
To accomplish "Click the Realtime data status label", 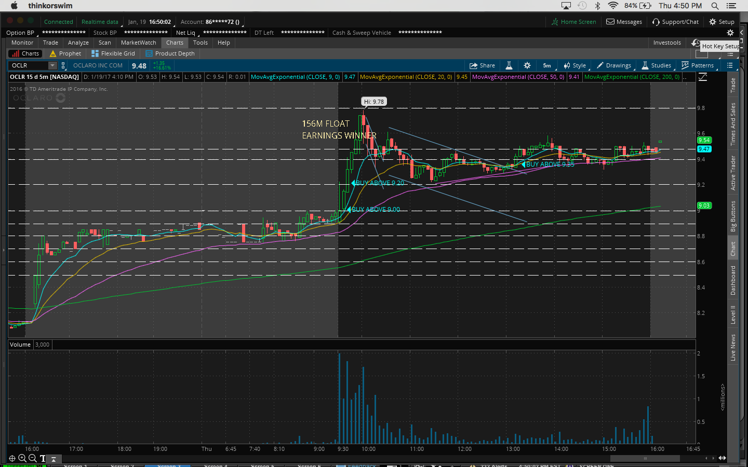I will click(x=100, y=22).
